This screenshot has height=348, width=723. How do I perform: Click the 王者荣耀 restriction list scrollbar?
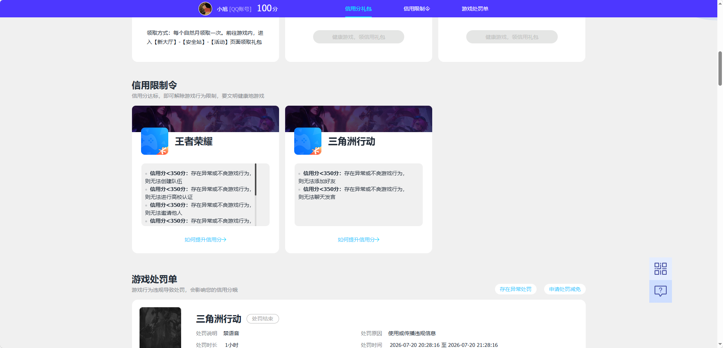pos(256,179)
